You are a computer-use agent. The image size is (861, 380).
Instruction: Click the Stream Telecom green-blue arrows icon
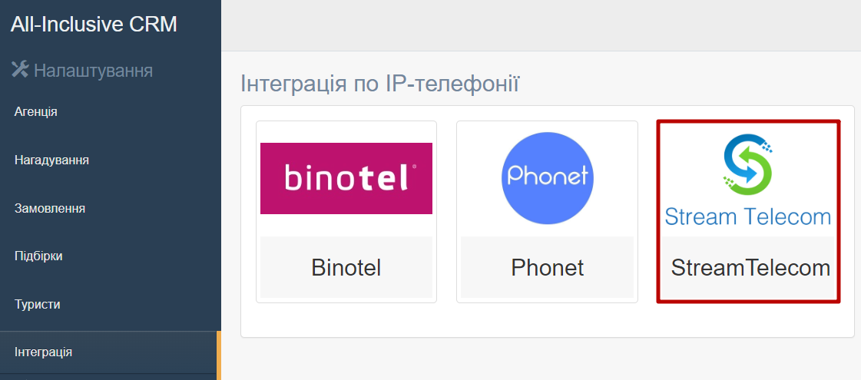748,166
